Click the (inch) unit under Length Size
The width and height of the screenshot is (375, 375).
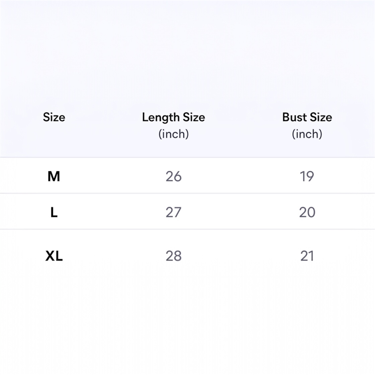pos(173,134)
